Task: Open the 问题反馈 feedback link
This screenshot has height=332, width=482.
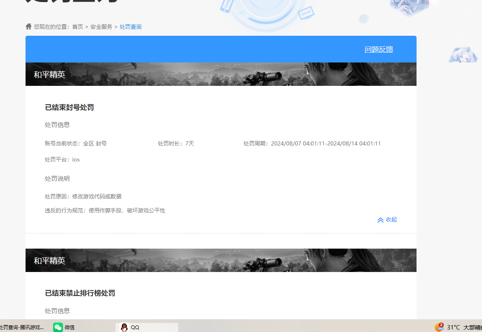Action: (379, 49)
